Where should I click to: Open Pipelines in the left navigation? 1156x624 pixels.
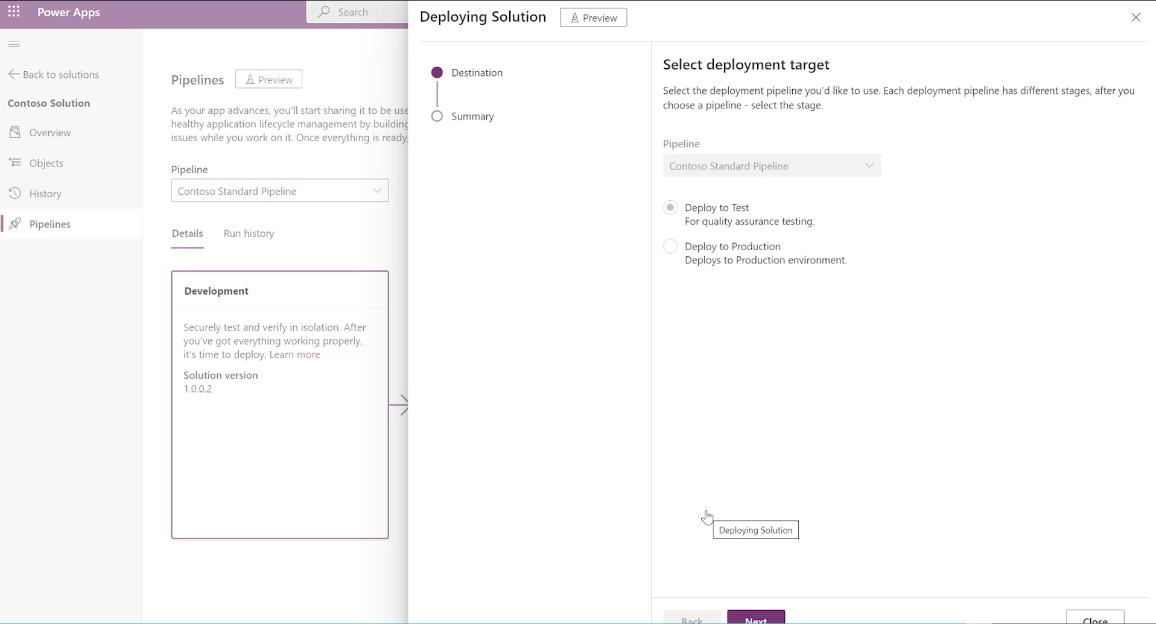(71, 224)
